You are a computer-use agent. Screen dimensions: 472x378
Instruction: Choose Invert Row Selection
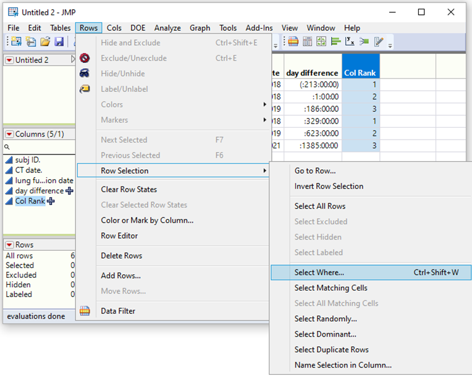329,187
